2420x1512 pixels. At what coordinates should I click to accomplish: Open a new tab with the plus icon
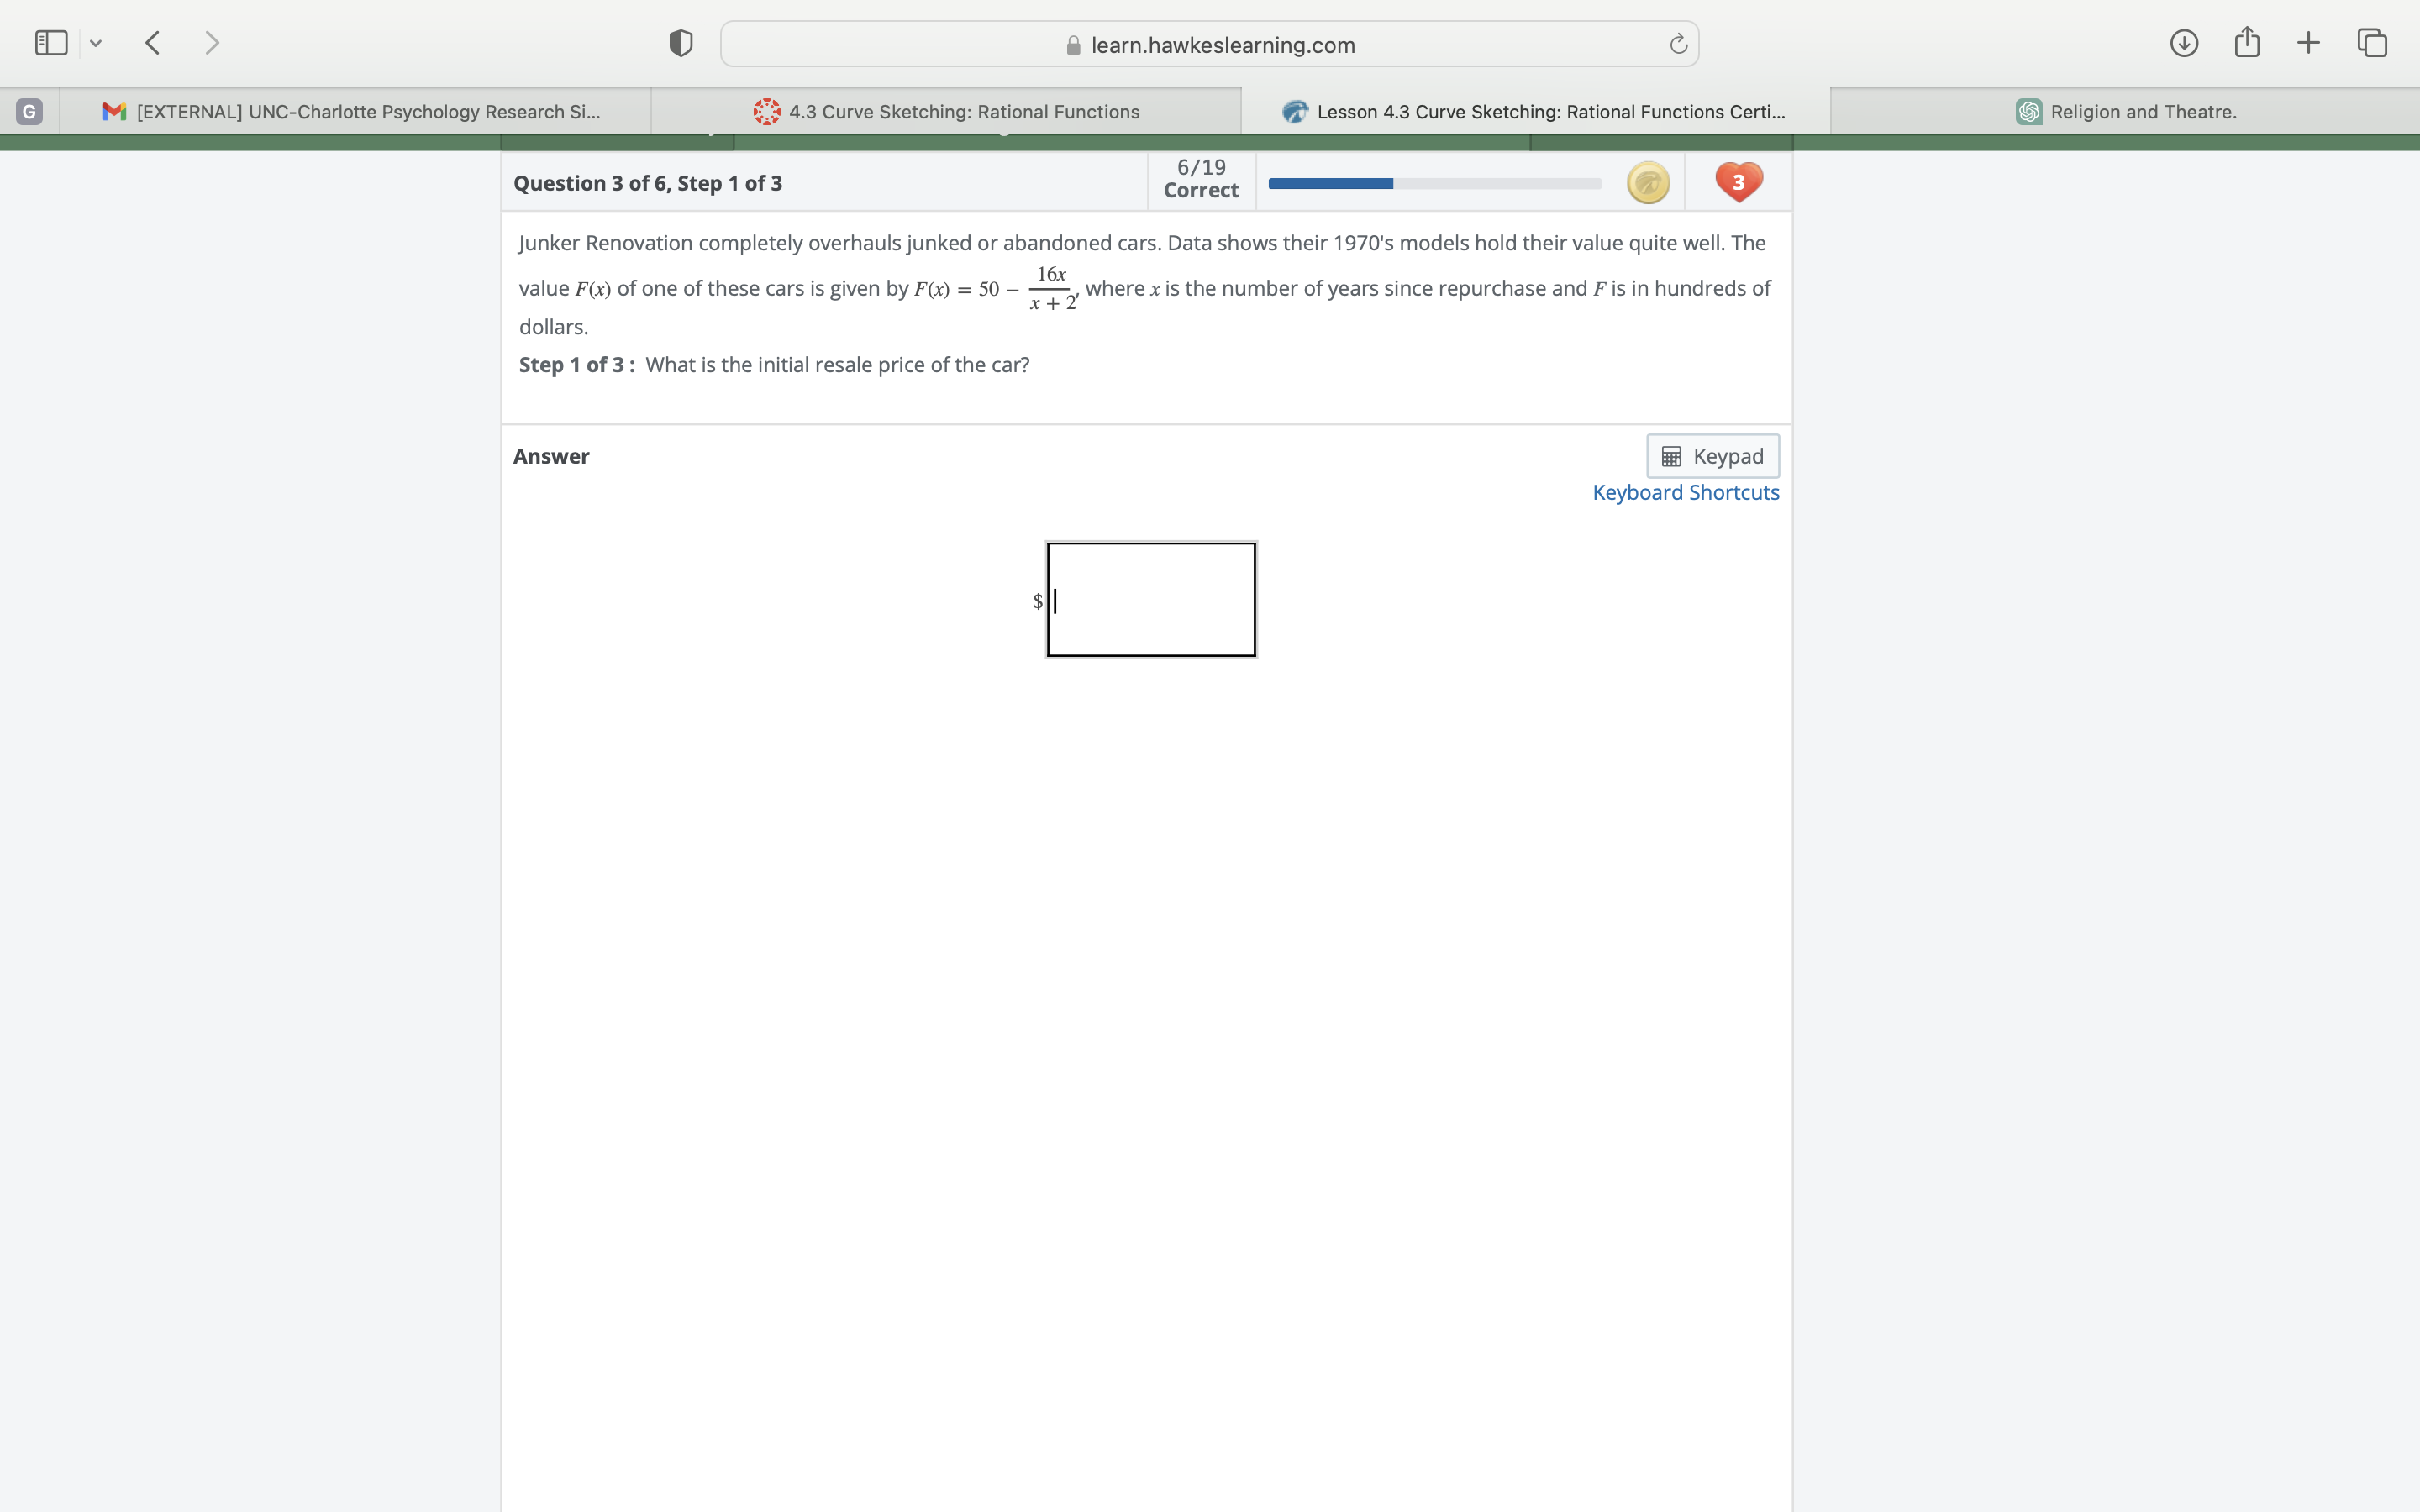coord(2308,42)
